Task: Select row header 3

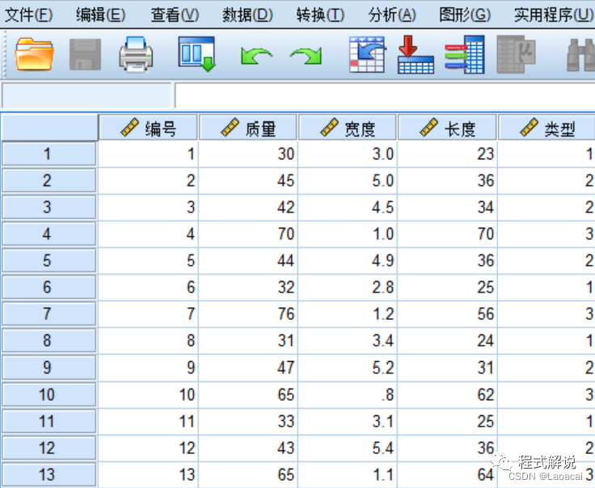Action: pos(49,208)
